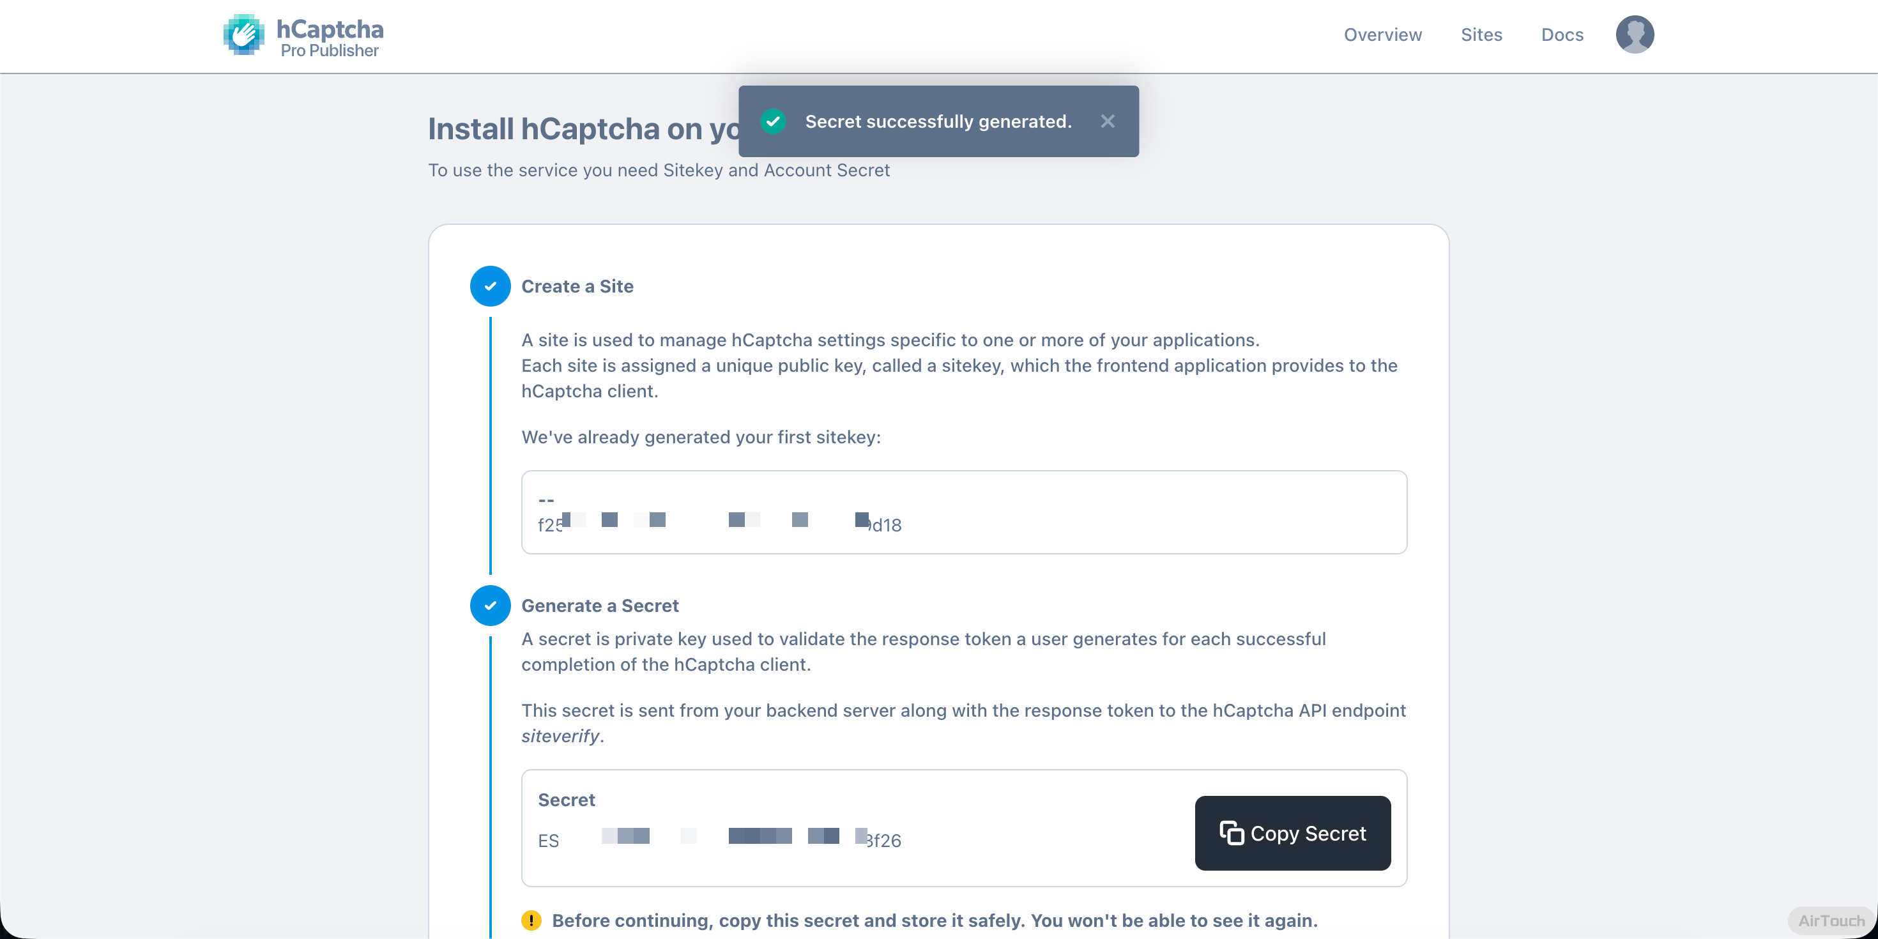The height and width of the screenshot is (939, 1878).
Task: Open the Sites navigation item
Action: coord(1481,35)
